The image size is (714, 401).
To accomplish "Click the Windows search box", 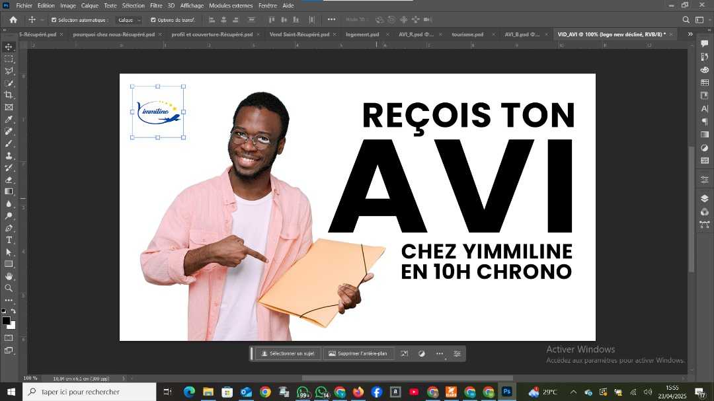I will [89, 392].
